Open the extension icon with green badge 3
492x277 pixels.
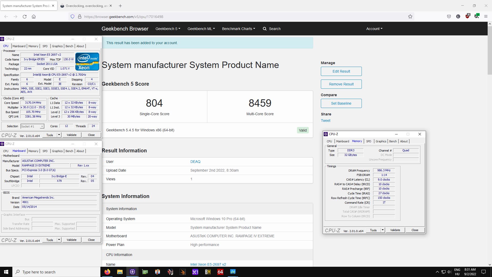pyautogui.click(x=477, y=16)
